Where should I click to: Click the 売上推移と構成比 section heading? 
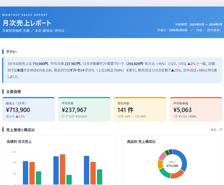coord(20,130)
